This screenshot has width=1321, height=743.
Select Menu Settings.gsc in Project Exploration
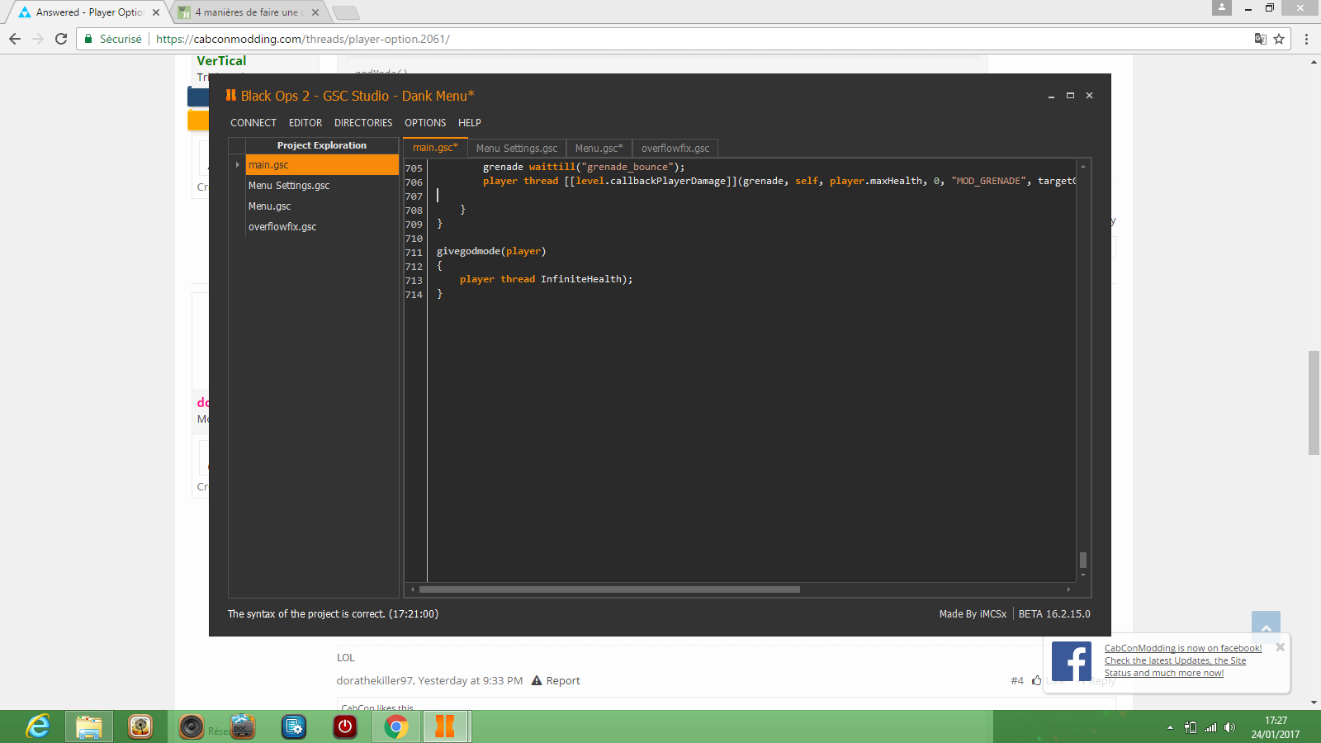click(289, 186)
